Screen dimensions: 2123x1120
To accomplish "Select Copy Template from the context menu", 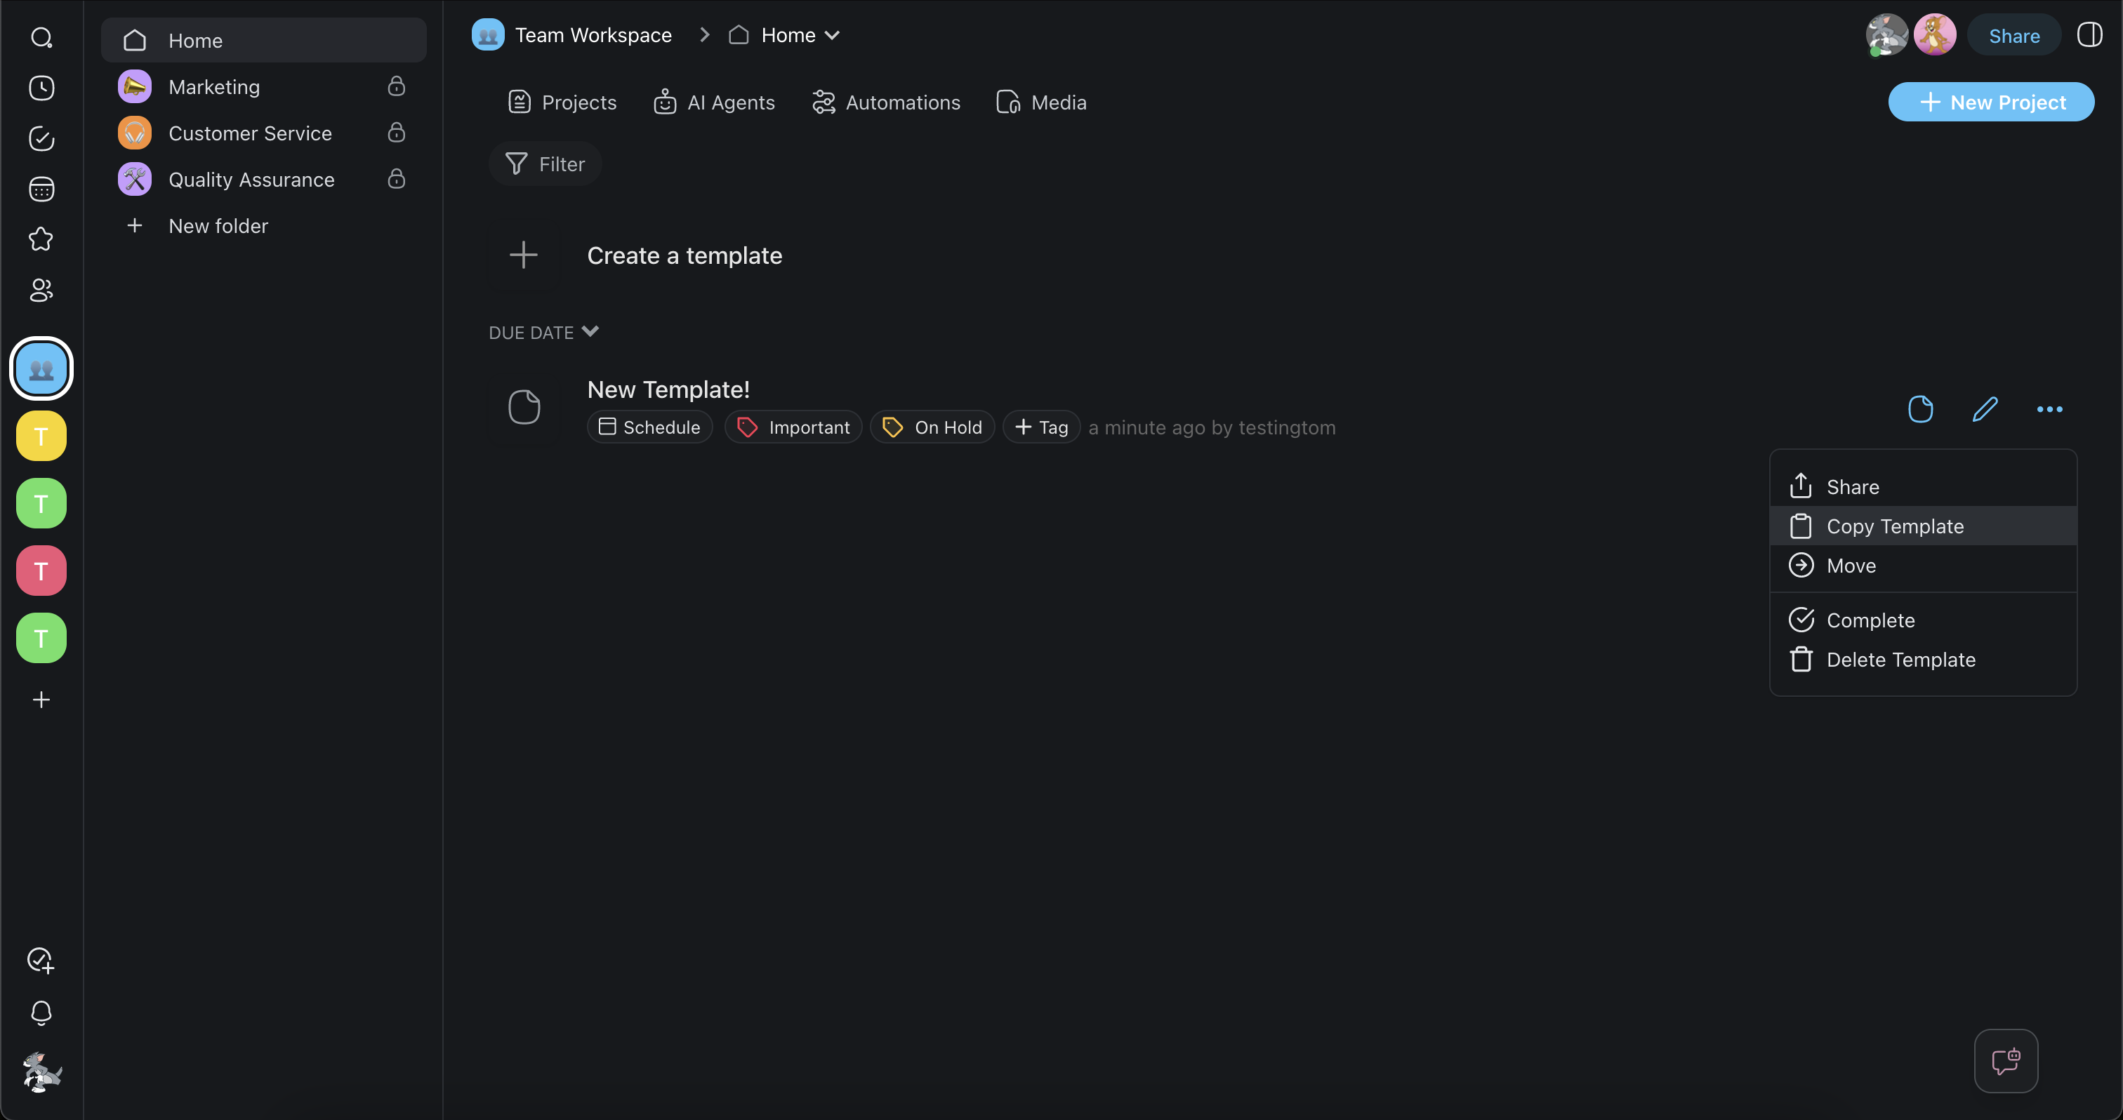I will [x=1895, y=526].
